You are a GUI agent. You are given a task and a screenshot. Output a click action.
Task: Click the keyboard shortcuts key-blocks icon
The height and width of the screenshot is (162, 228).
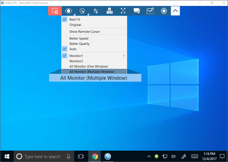(109, 11)
